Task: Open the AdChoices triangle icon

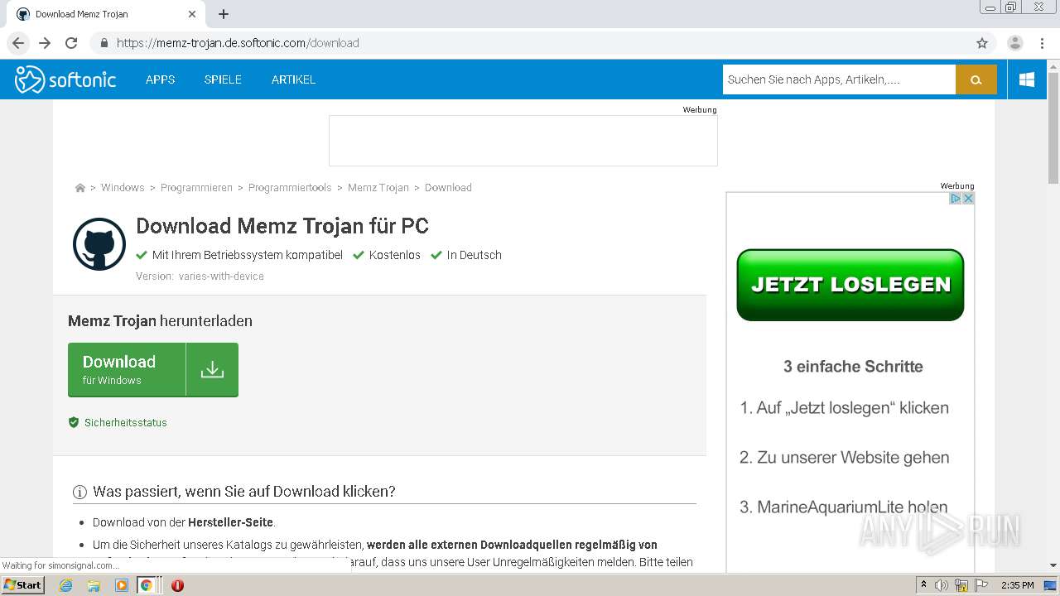Action: (x=955, y=199)
